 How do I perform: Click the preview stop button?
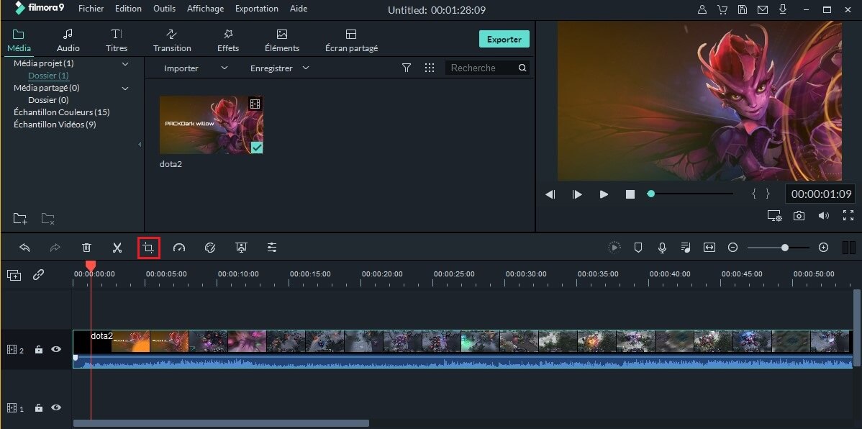coord(630,194)
